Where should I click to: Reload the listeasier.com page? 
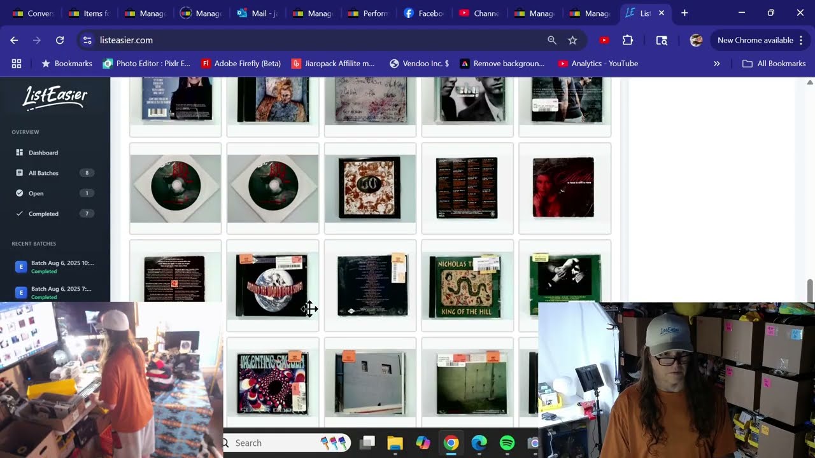[x=60, y=40]
